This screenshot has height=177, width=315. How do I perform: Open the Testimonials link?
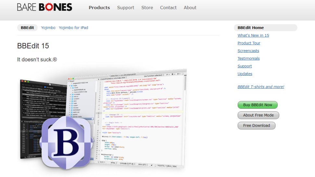click(248, 58)
